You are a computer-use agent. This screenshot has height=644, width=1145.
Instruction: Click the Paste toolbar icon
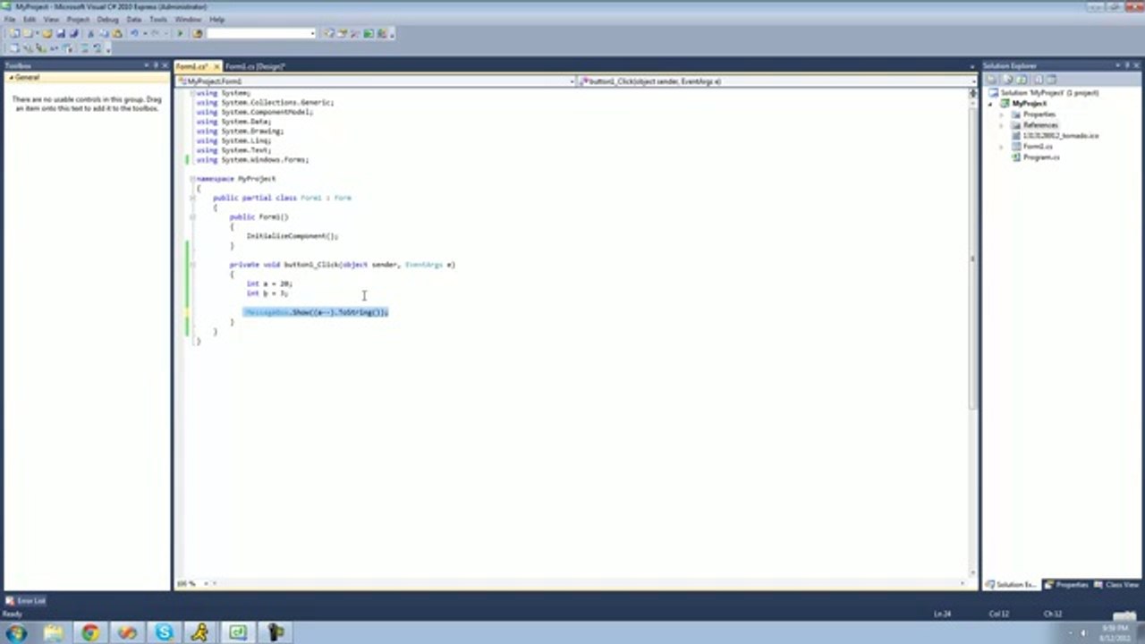[117, 33]
